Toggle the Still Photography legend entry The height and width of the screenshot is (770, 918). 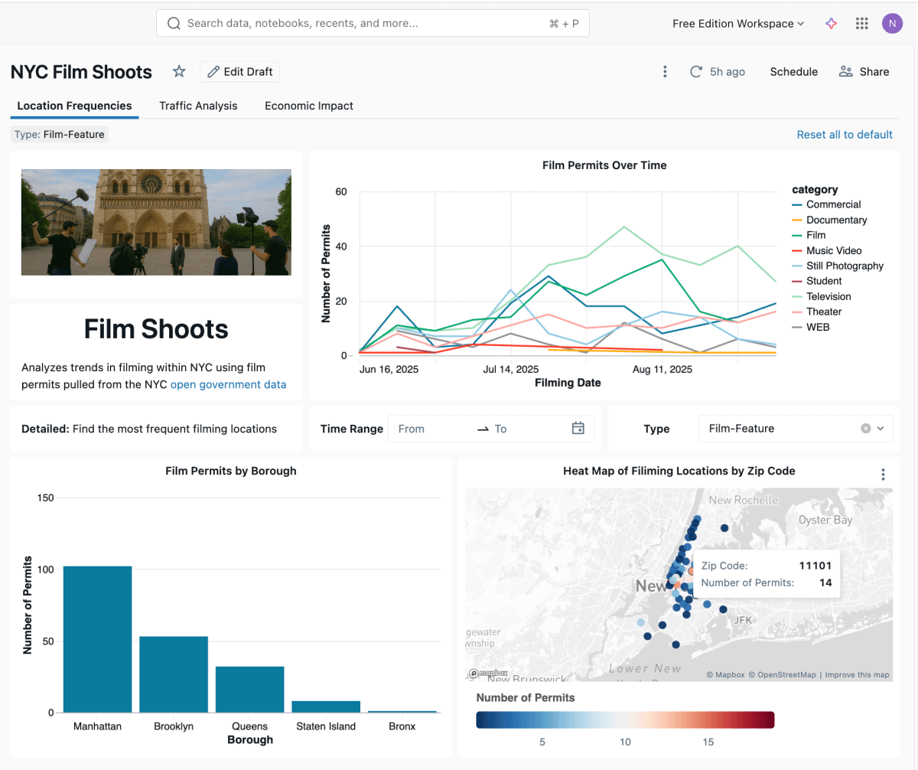(838, 266)
